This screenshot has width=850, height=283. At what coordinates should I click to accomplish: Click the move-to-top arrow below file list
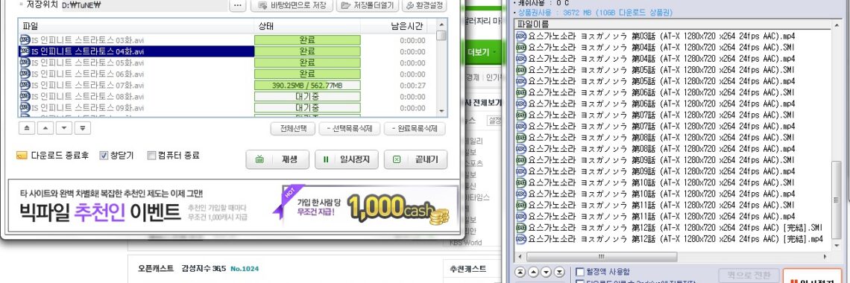[27, 128]
